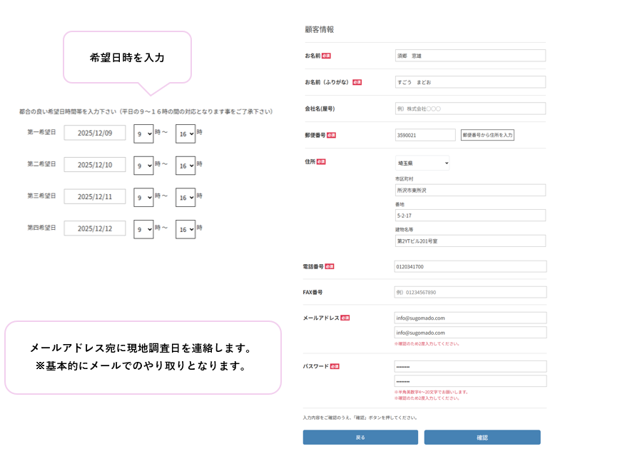Click the ふりがな input field
The height and width of the screenshot is (464, 625).
coord(470,82)
